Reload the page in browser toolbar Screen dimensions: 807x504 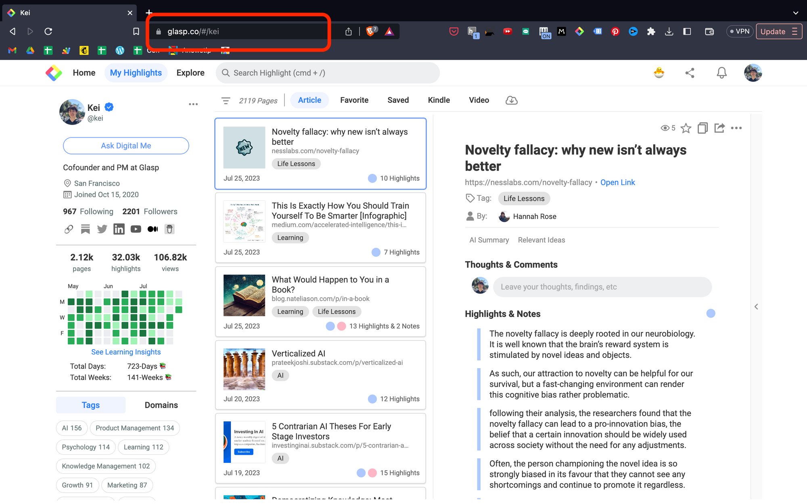48,31
